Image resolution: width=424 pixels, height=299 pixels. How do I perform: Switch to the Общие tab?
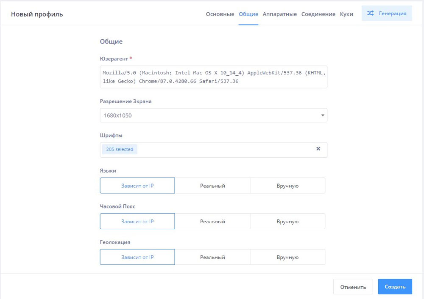click(x=248, y=14)
